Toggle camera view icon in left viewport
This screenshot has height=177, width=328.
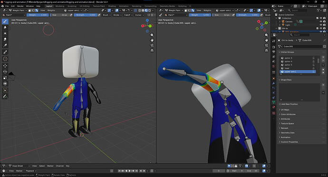(x=152, y=45)
